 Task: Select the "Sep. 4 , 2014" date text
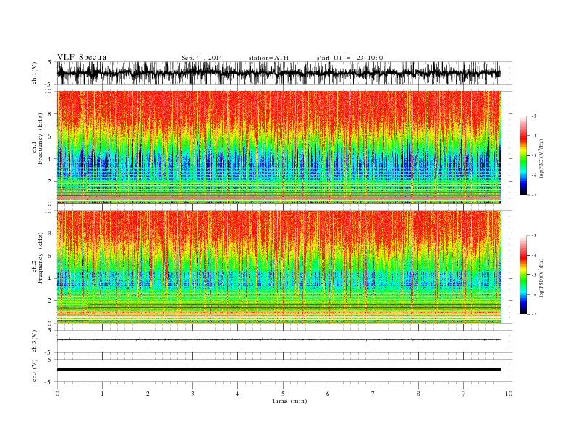click(202, 58)
